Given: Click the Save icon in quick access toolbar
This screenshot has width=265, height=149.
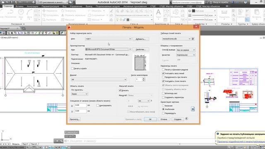Looking at the screenshot, I should 12,2.
